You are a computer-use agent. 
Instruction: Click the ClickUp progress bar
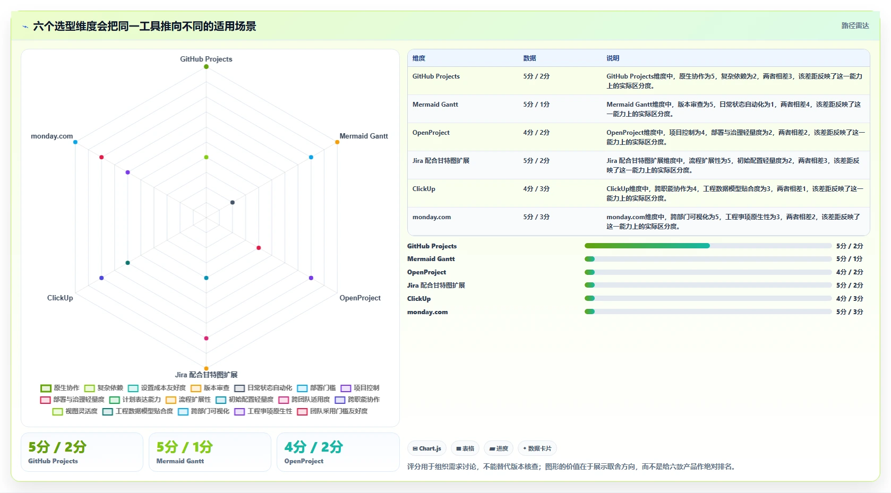click(x=708, y=298)
